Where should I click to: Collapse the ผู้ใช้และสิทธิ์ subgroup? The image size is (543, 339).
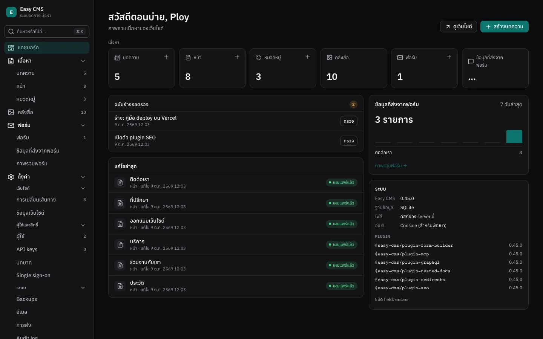[x=83, y=225]
